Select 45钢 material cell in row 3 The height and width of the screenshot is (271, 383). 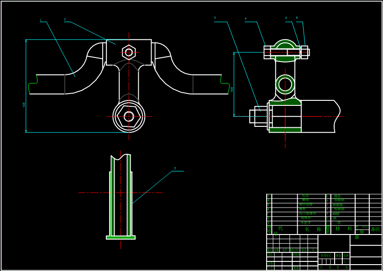pos(336,214)
